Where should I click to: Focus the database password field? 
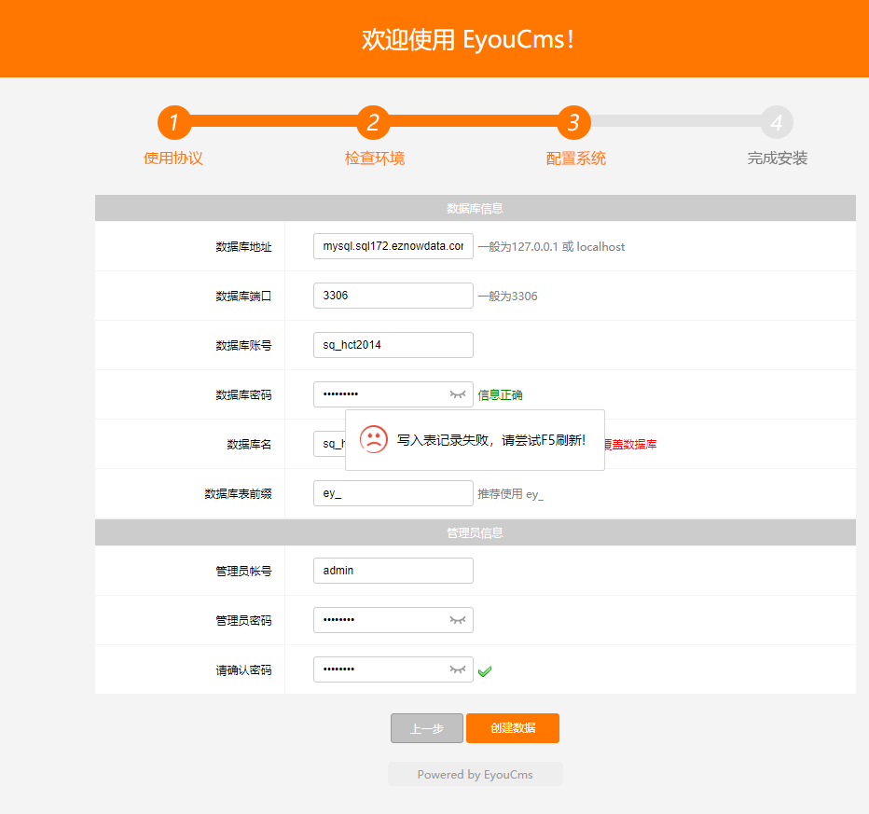tap(393, 394)
